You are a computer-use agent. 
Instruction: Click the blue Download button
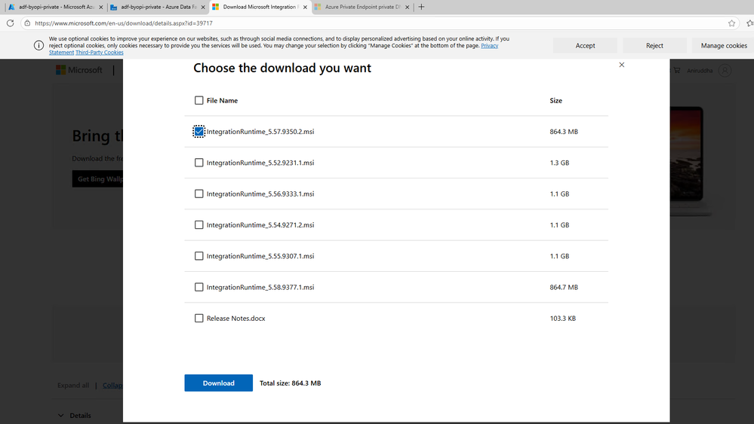point(218,383)
